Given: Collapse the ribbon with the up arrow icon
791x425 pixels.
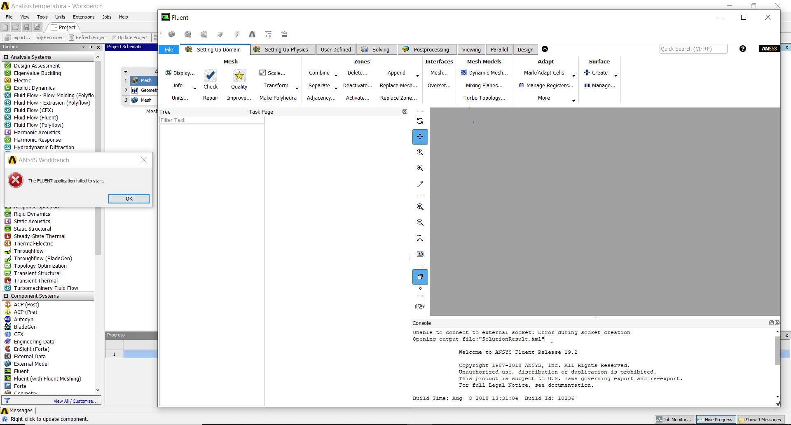Looking at the screenshot, I should (545, 49).
